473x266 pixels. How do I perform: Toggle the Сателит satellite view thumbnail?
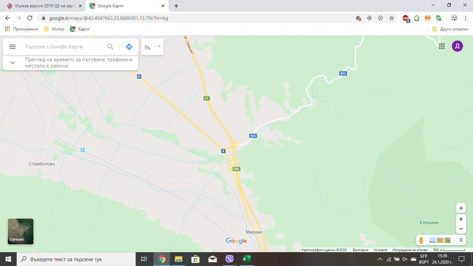click(20, 231)
